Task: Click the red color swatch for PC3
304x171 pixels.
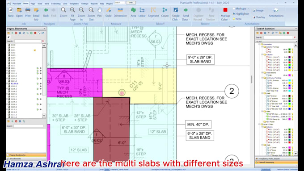Action: point(289,63)
